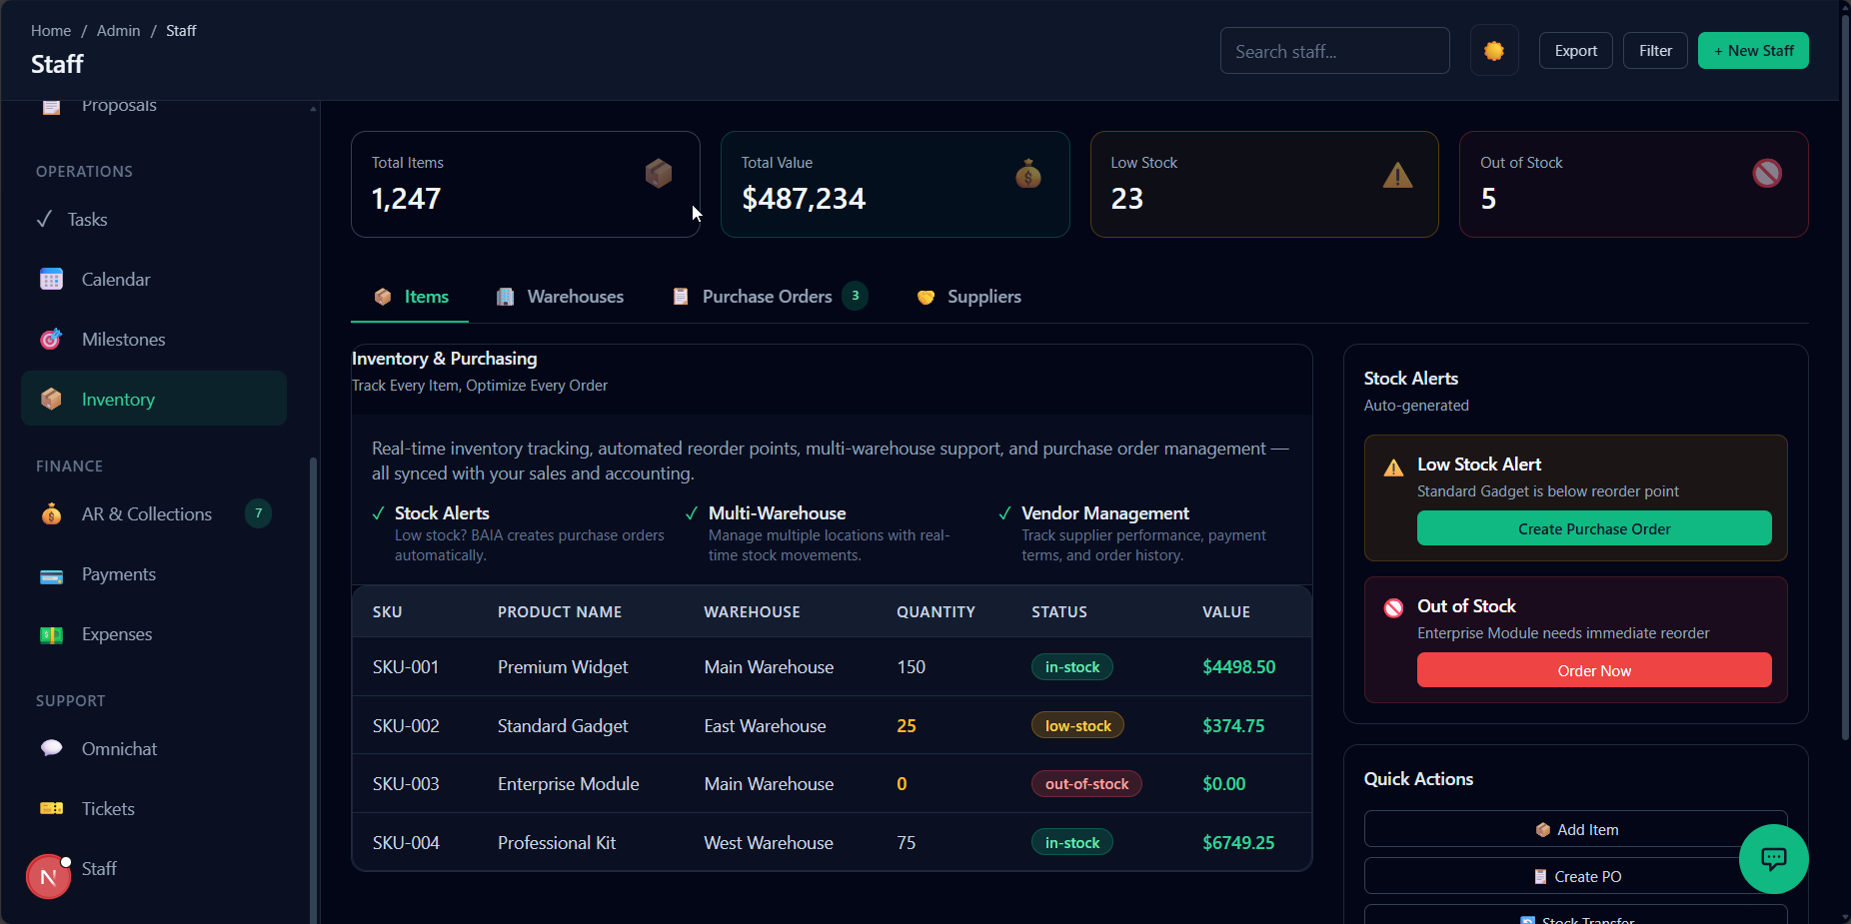Click the Staff avatar at the sidebar bottom
This screenshot has width=1851, height=924.
point(47,876)
